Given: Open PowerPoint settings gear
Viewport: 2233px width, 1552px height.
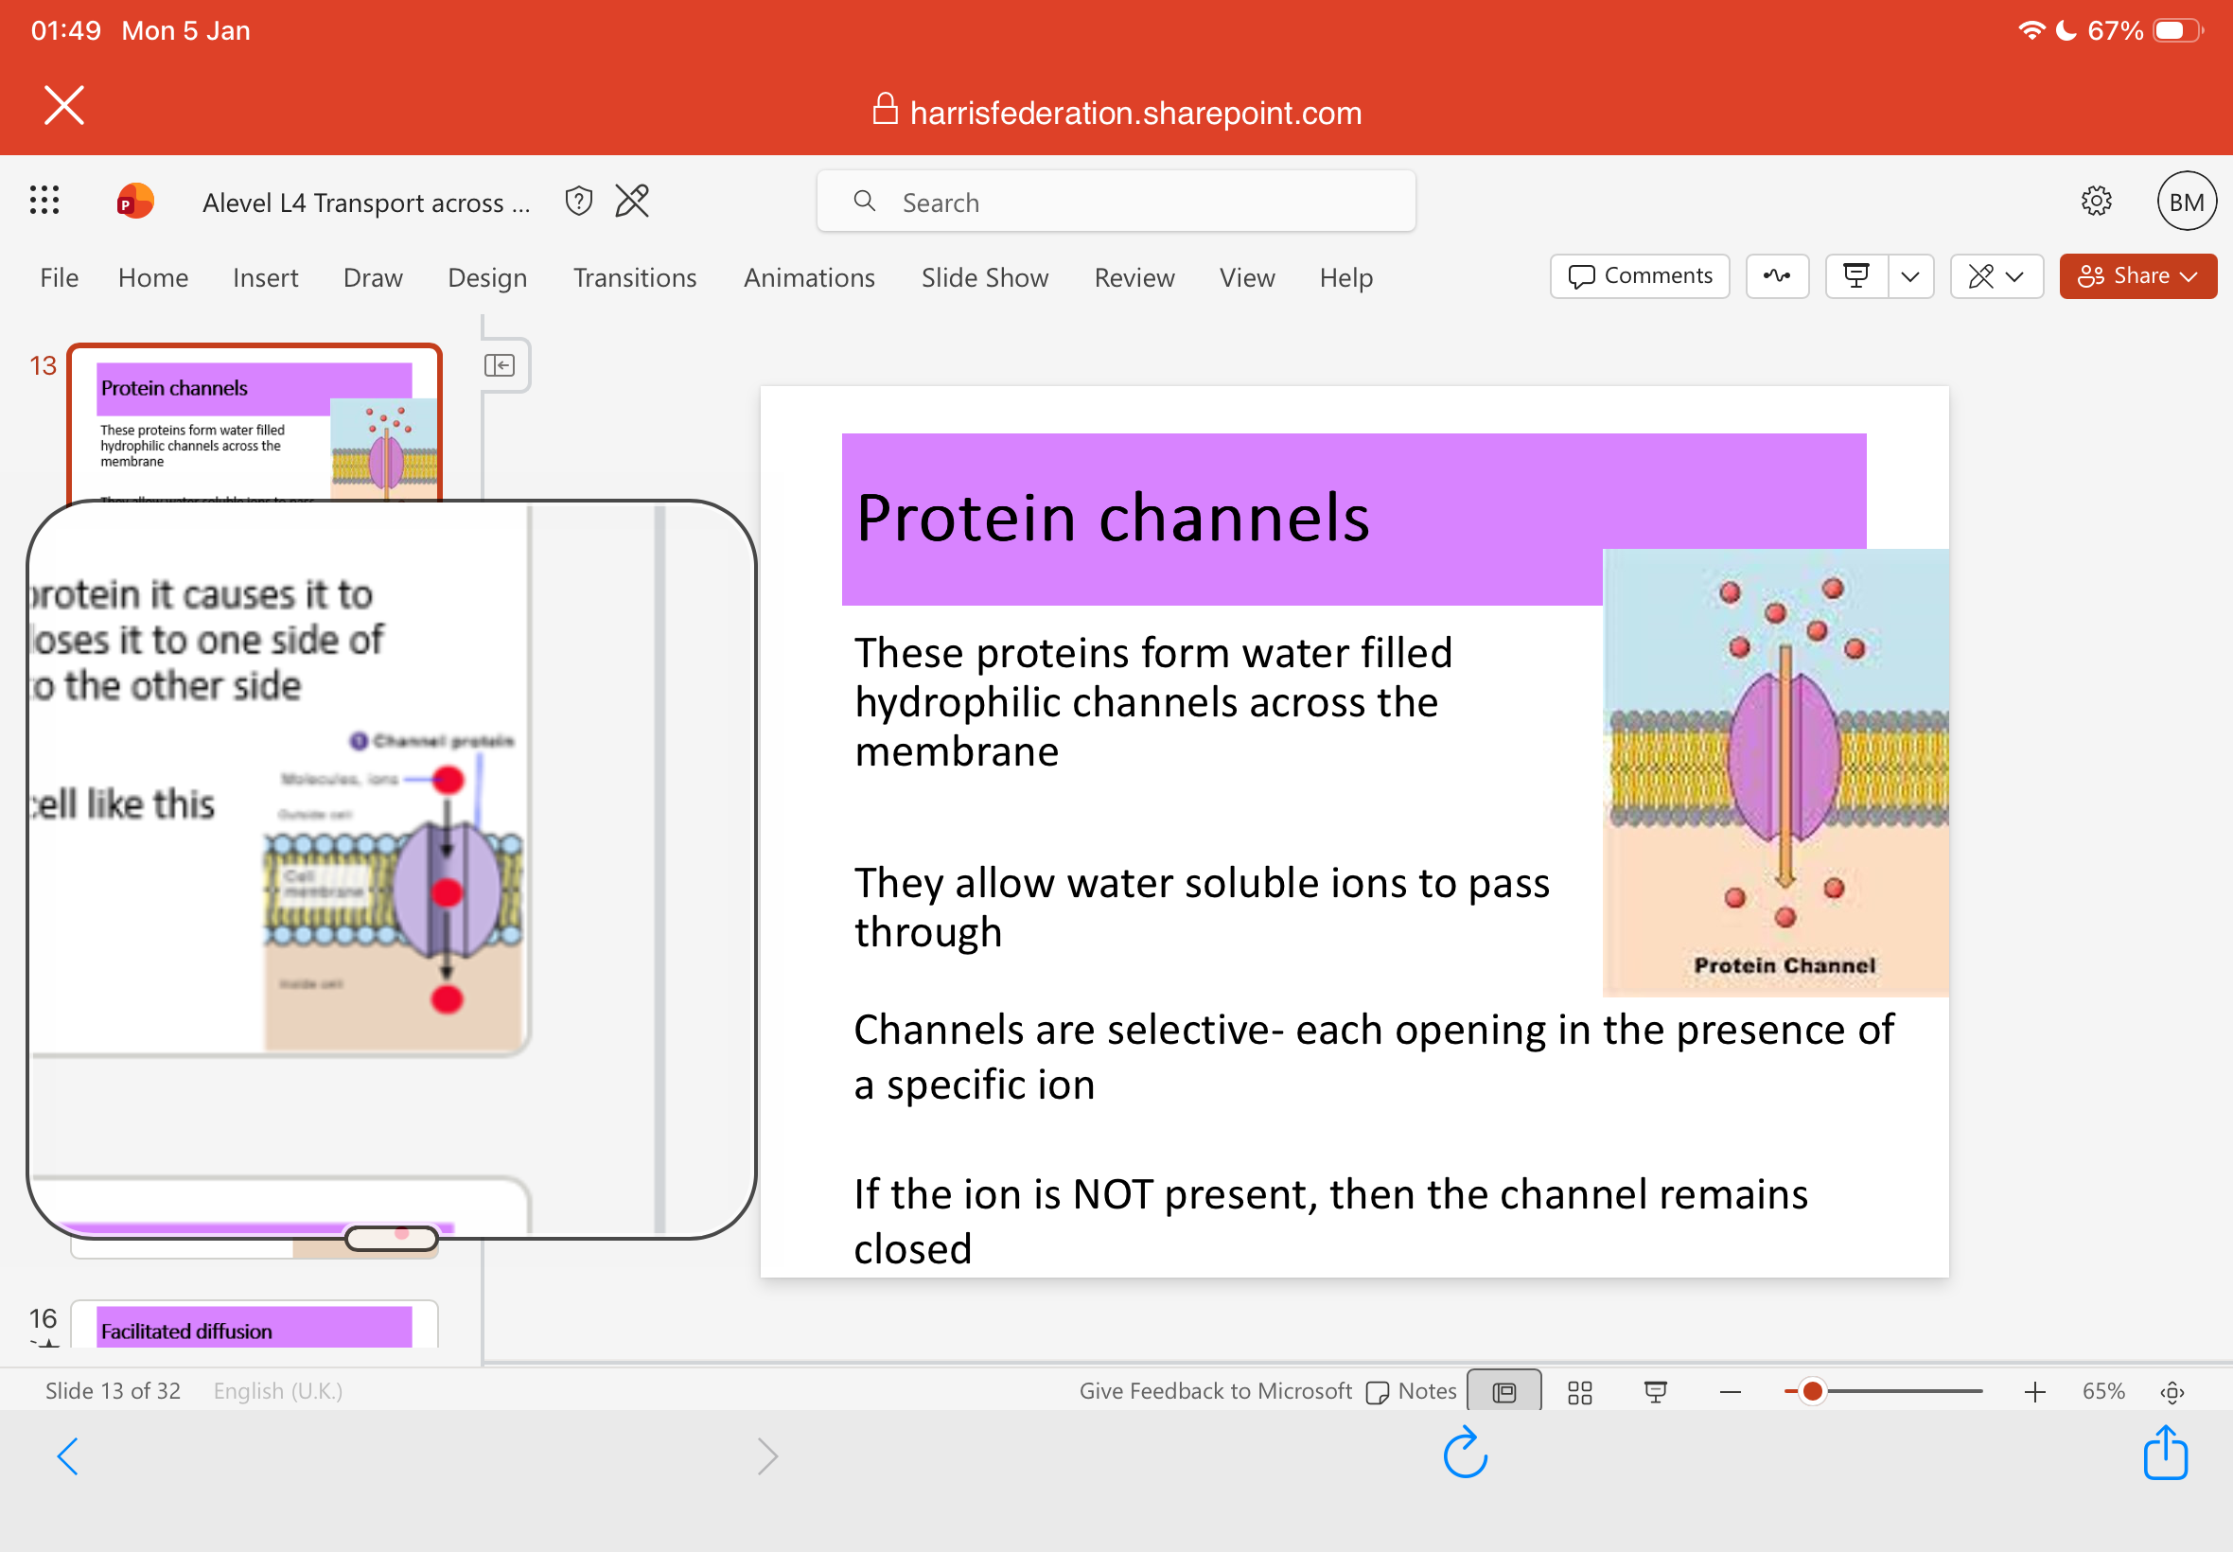Looking at the screenshot, I should [x=2096, y=201].
